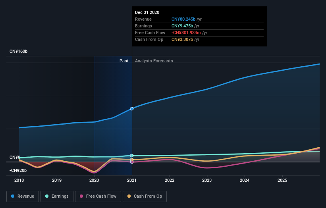Toggle the Earnings legend button

tap(57, 196)
